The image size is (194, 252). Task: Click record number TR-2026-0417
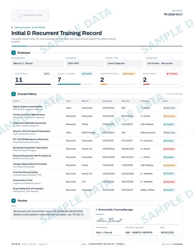[173, 15]
